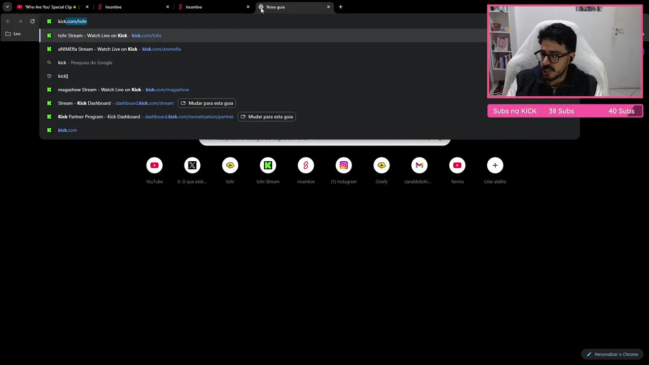Click the webcam overlay thumbnail
This screenshot has width=649, height=365.
[565, 51]
